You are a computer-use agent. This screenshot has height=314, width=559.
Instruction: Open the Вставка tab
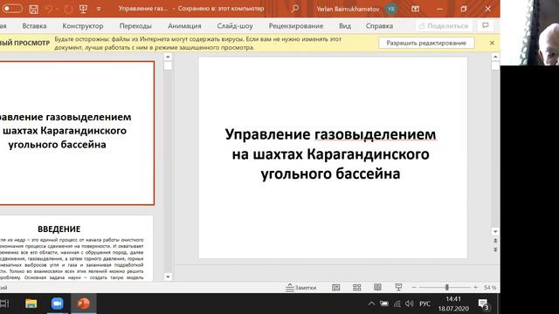click(x=34, y=26)
